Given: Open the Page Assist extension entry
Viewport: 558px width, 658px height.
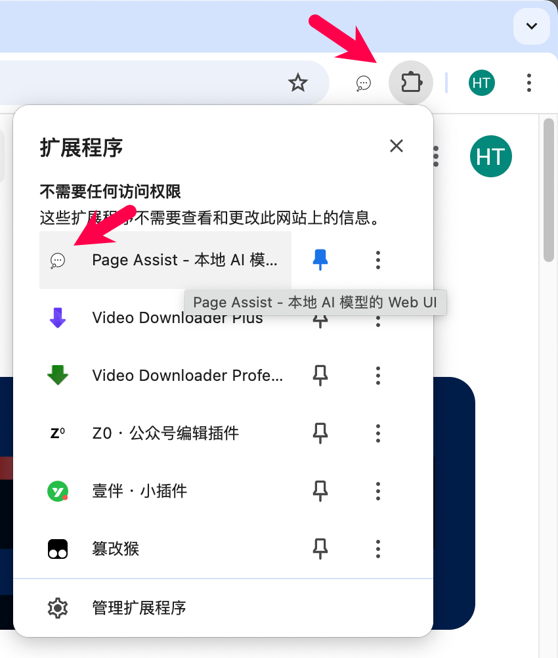Looking at the screenshot, I should click(165, 260).
